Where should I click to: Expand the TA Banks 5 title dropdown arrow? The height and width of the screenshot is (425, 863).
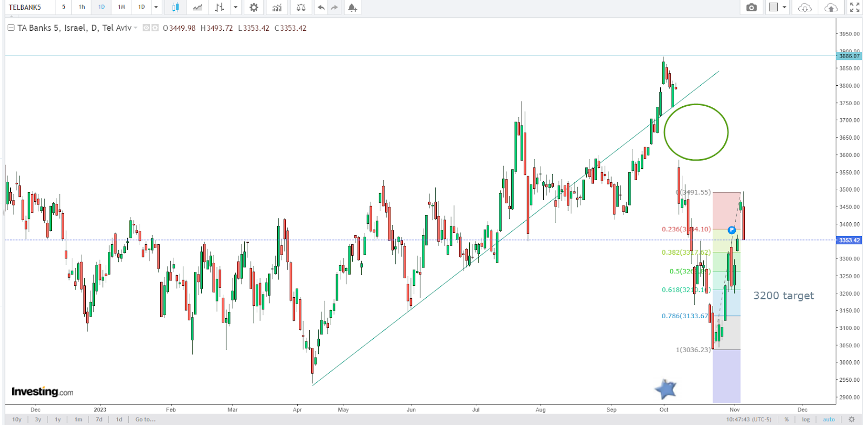coord(135,28)
